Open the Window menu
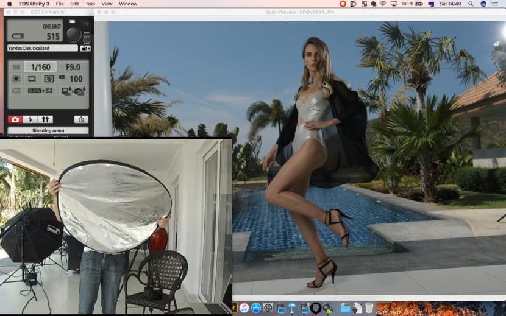Viewport: 506px width, 316px height. pyautogui.click(x=128, y=4)
